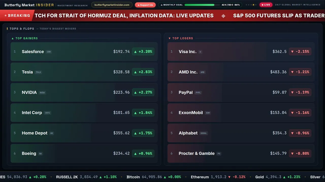Select the Home Depot gainer row
325x182 pixels.
tap(84, 133)
